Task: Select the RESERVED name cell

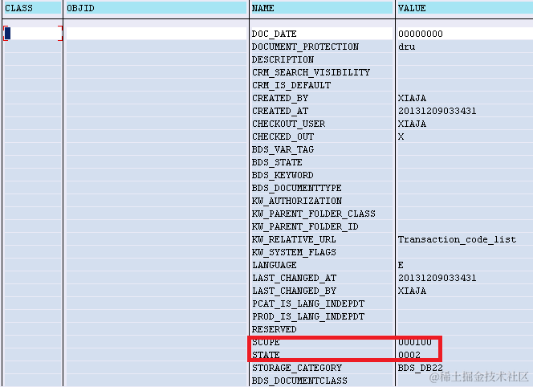Action: 322,329
